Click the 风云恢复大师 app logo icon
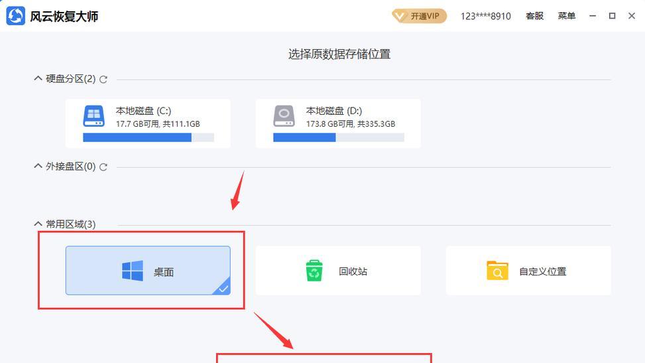This screenshot has height=363, width=645. [16, 16]
